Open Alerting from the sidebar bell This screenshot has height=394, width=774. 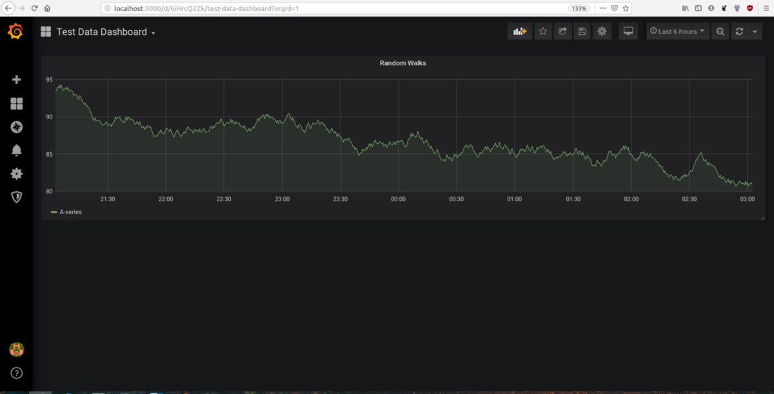pos(16,150)
